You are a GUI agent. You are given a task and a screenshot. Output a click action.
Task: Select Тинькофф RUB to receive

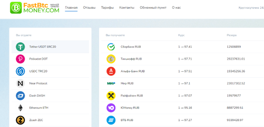[x=131, y=59]
